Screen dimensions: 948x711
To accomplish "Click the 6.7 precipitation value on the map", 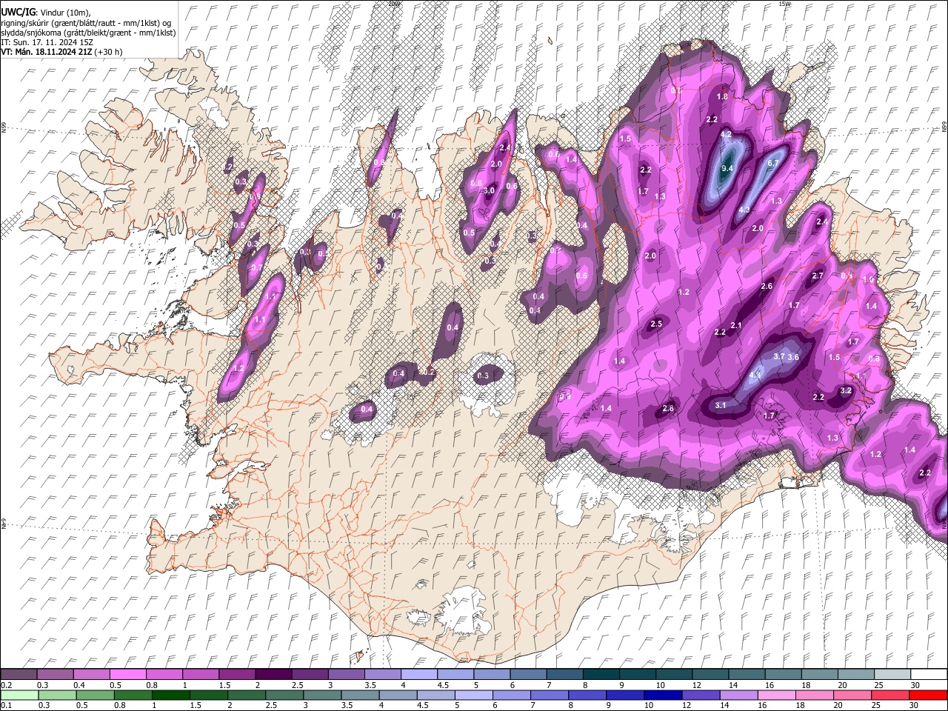I will 772,163.
